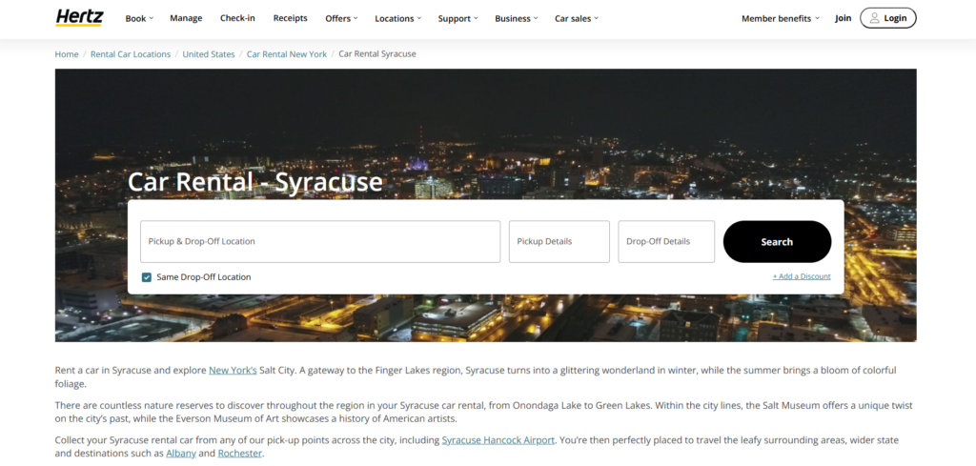Click the Hertz logo
This screenshot has height=466, width=976.
79,17
